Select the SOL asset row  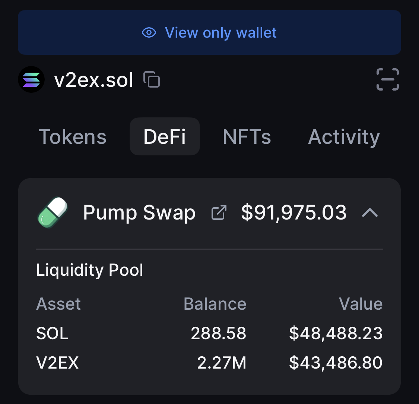[x=52, y=333]
